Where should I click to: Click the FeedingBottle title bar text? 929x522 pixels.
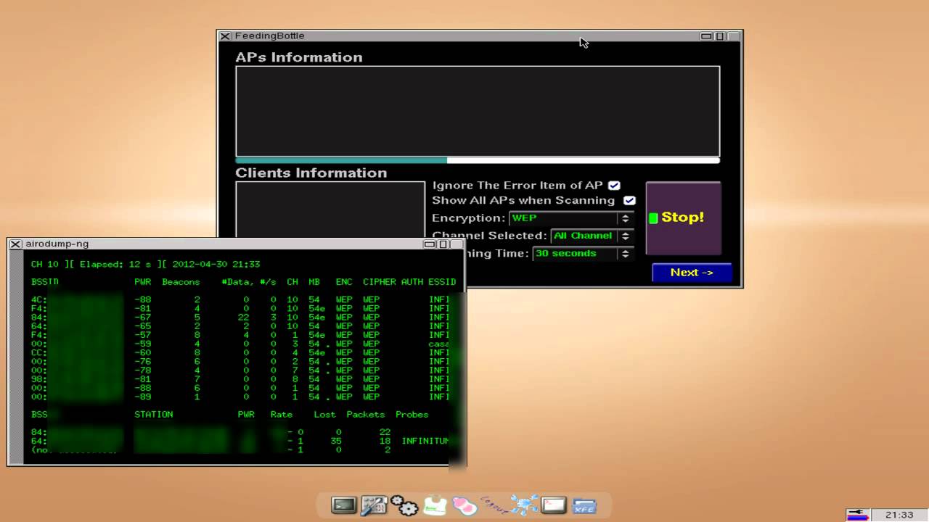point(269,36)
